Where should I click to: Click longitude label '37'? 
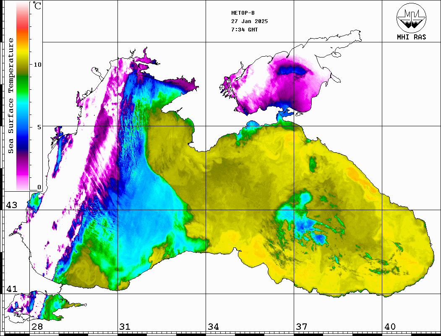302,327
